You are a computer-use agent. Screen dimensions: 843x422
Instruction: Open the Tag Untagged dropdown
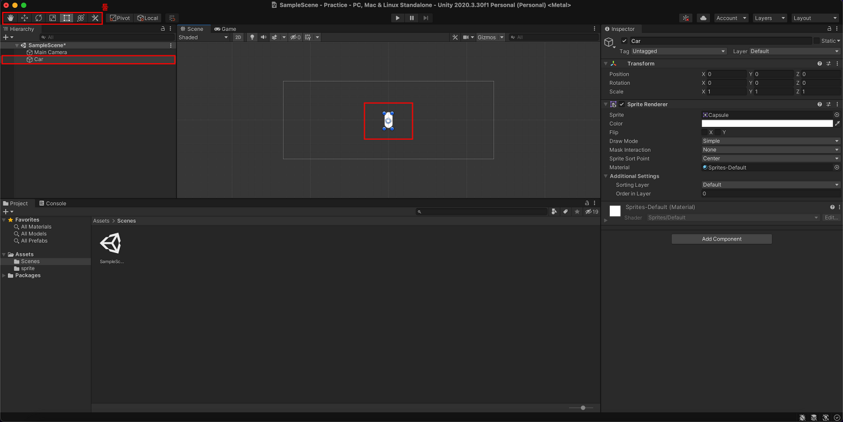pos(678,51)
